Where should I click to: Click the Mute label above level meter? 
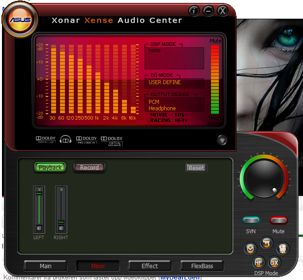click(215, 41)
